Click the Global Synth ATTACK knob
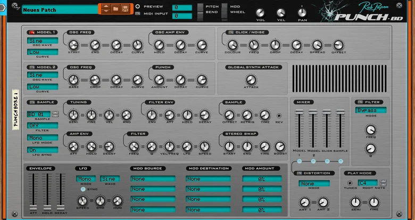This screenshot has height=220, width=415. (251, 80)
